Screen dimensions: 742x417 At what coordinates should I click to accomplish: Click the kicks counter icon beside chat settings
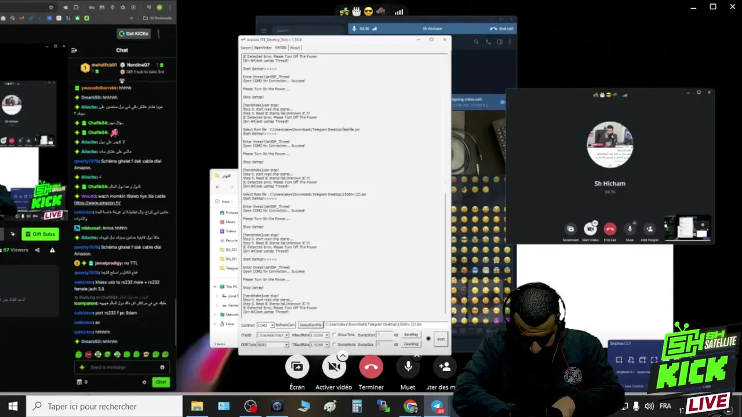tap(79, 382)
